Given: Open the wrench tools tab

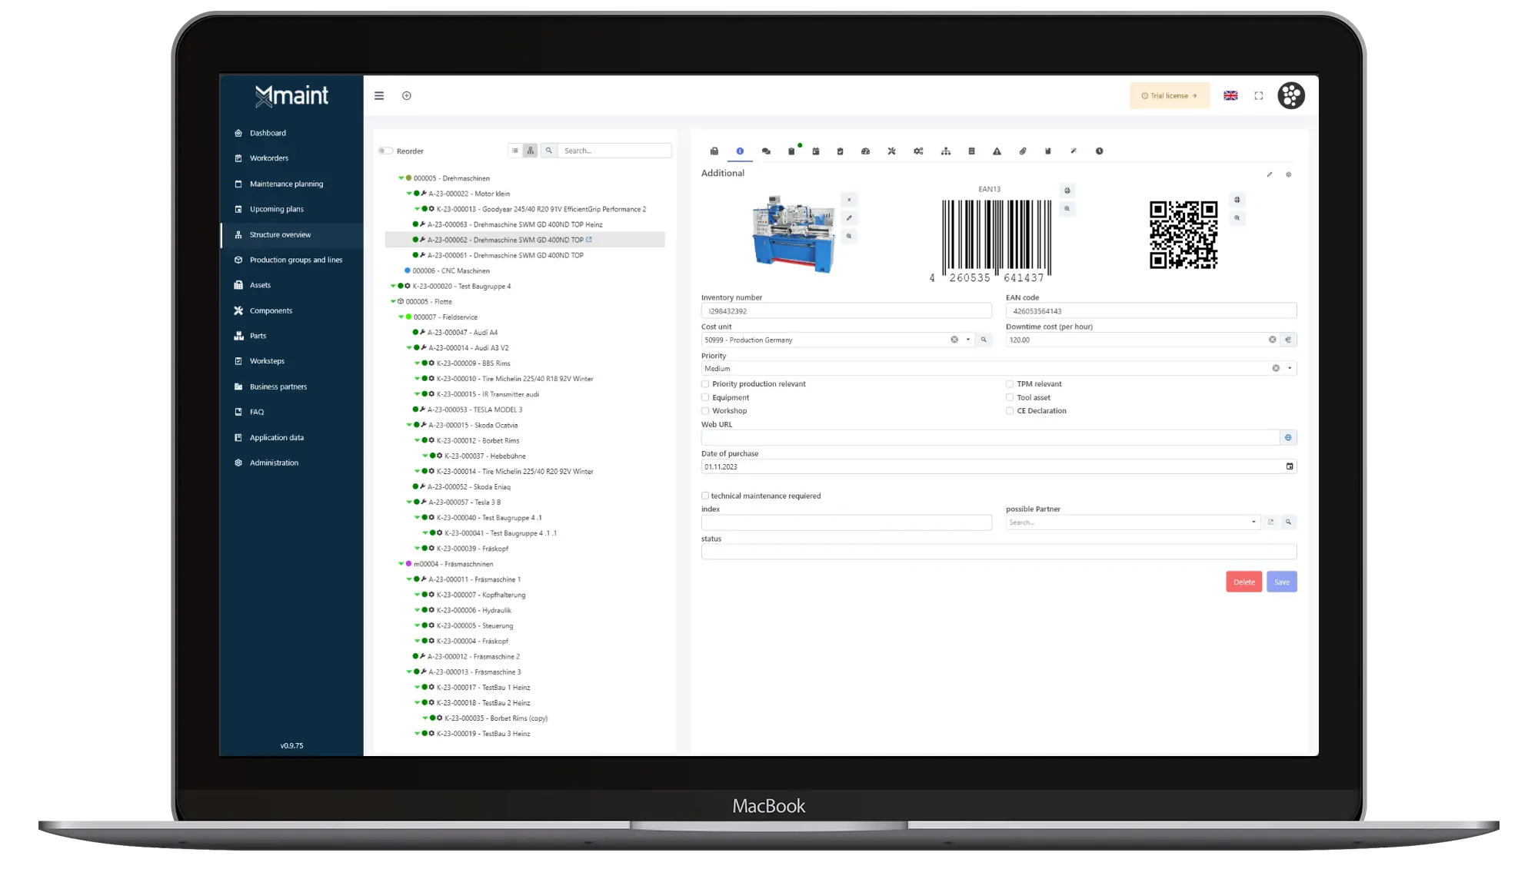Looking at the screenshot, I should (x=891, y=151).
